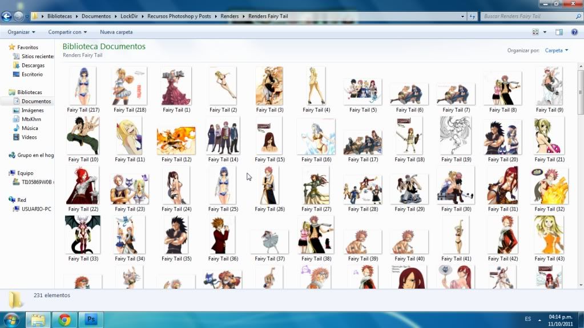Click the Back navigation arrow
The width and height of the screenshot is (584, 328).
[x=7, y=17]
